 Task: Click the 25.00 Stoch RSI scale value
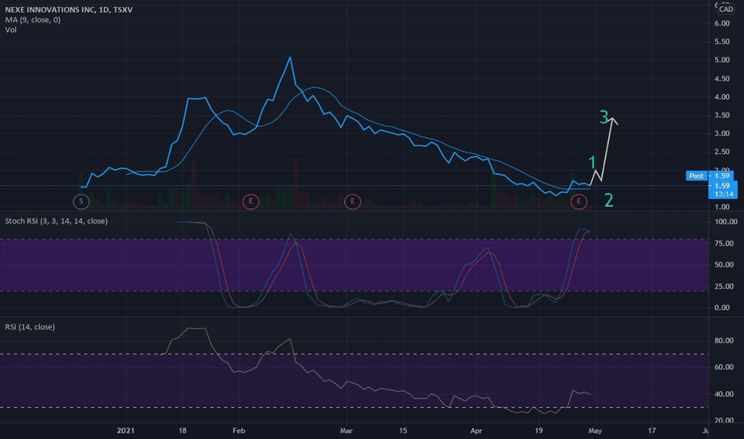click(x=724, y=287)
